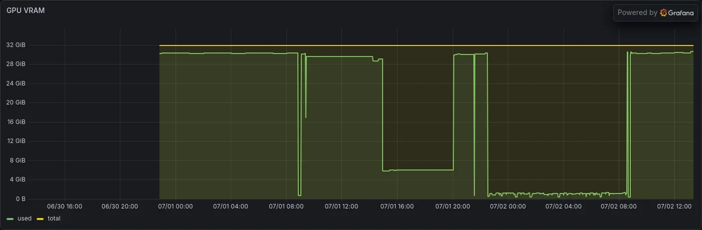This screenshot has height=230, width=702.
Task: Click the 8 GiB y-axis label
Action: tap(17, 160)
